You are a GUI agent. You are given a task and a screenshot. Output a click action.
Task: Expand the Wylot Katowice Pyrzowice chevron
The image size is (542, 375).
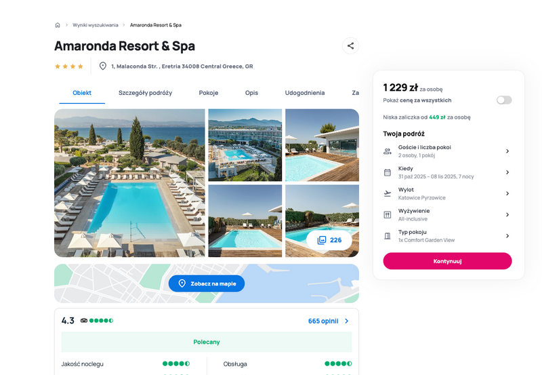click(507, 193)
